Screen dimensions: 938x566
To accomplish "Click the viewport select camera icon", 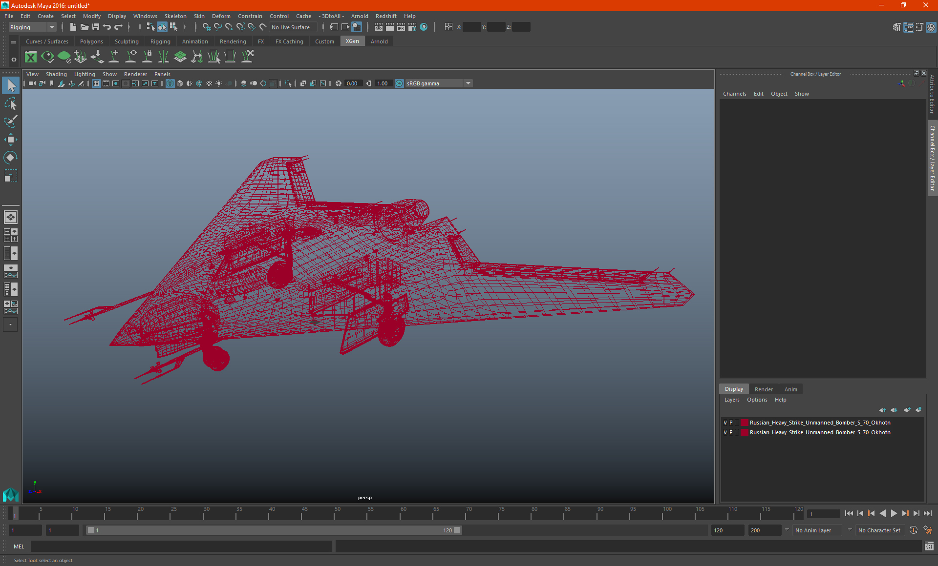I will (x=31, y=83).
